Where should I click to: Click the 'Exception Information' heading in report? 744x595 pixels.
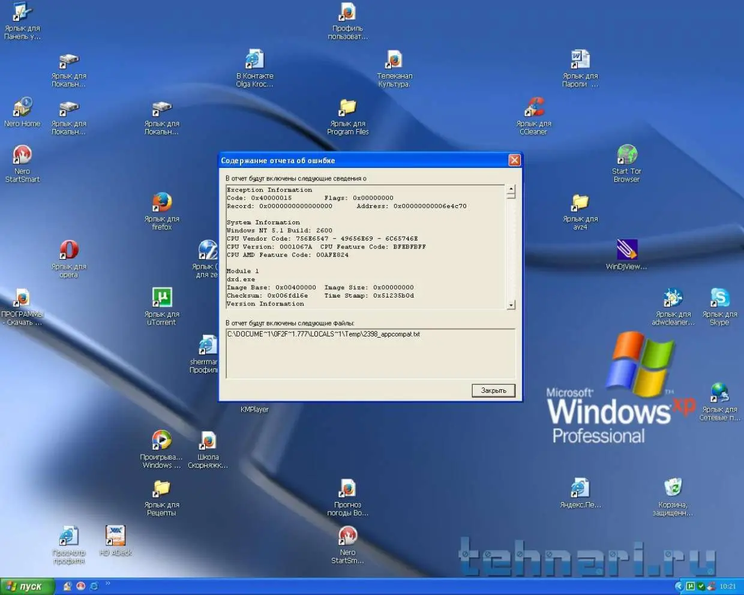coord(269,190)
